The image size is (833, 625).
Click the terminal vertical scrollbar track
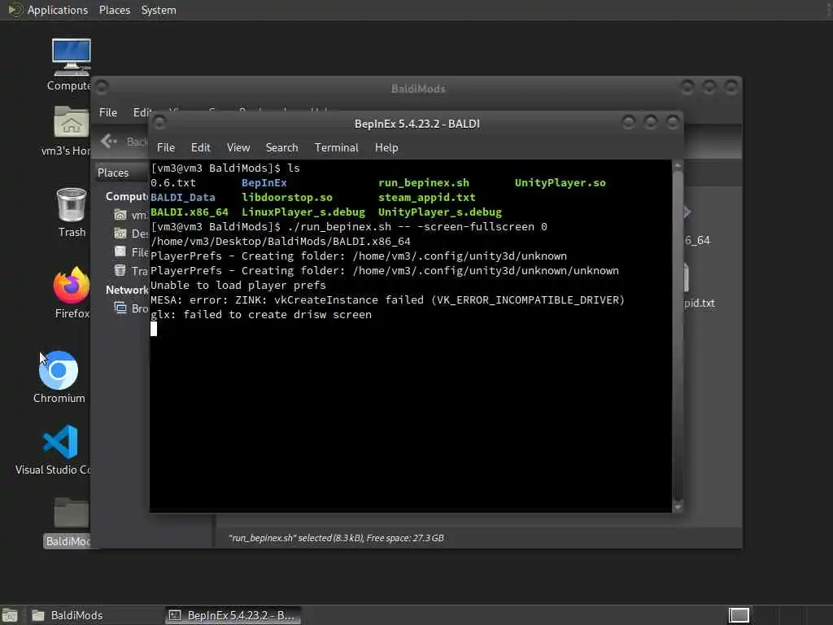point(678,337)
